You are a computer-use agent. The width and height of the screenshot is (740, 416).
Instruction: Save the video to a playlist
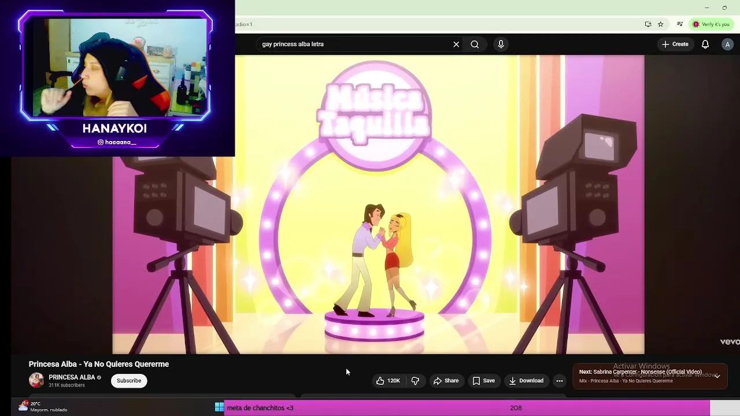484,381
